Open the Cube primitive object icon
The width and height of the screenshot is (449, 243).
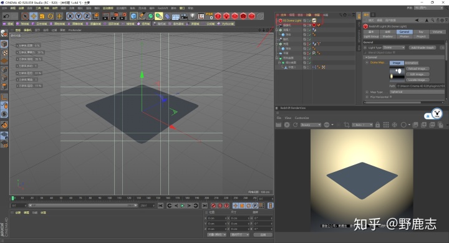click(133, 16)
